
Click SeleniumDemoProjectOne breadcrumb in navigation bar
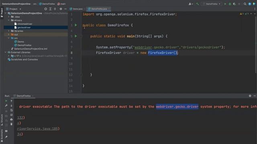coord(16,4)
